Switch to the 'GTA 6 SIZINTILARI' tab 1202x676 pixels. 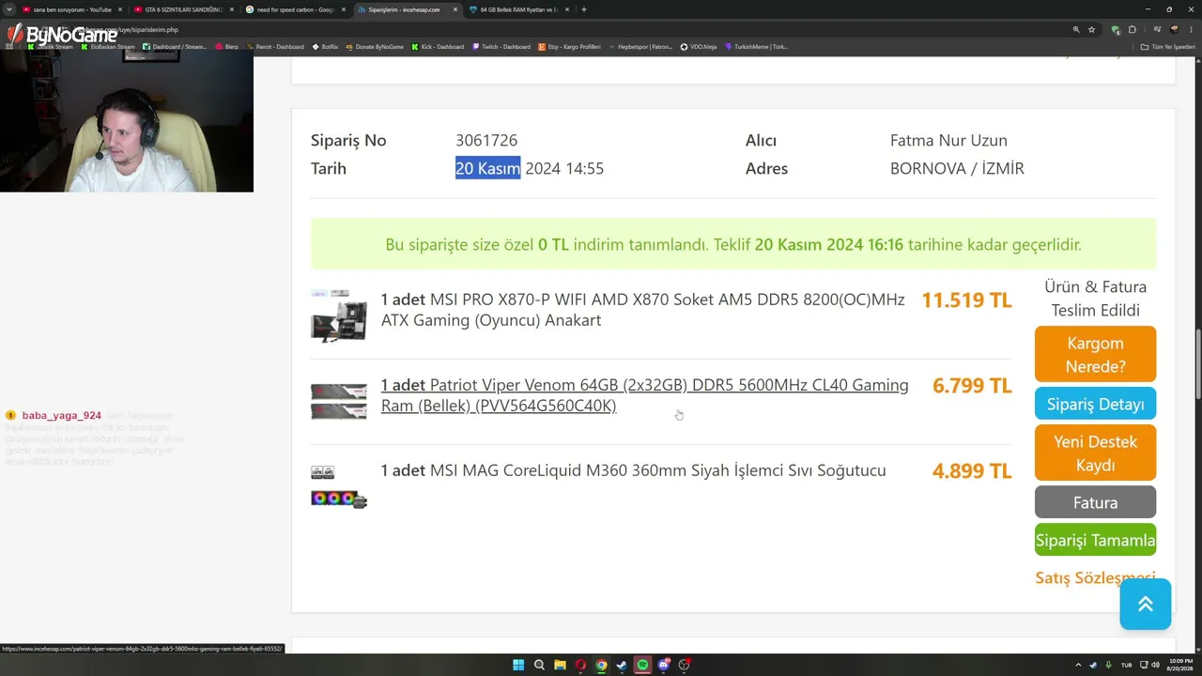pyautogui.click(x=184, y=9)
